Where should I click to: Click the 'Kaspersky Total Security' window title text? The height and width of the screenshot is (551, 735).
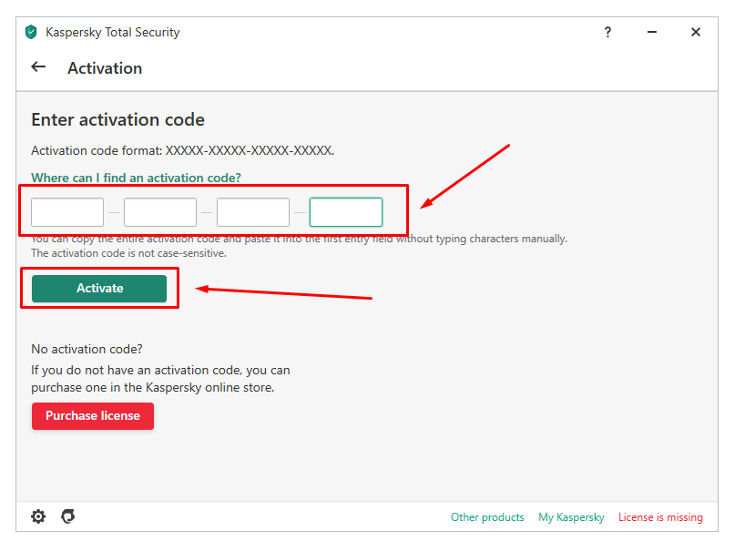[x=113, y=32]
